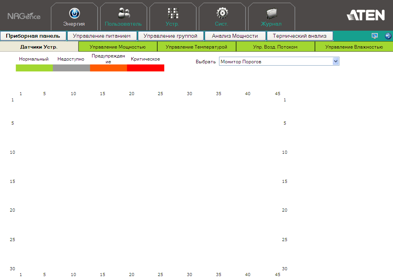Viewport: 393px width, 278px height.
Task: Select the Управление Влажностью sub-tab
Action: pos(354,47)
